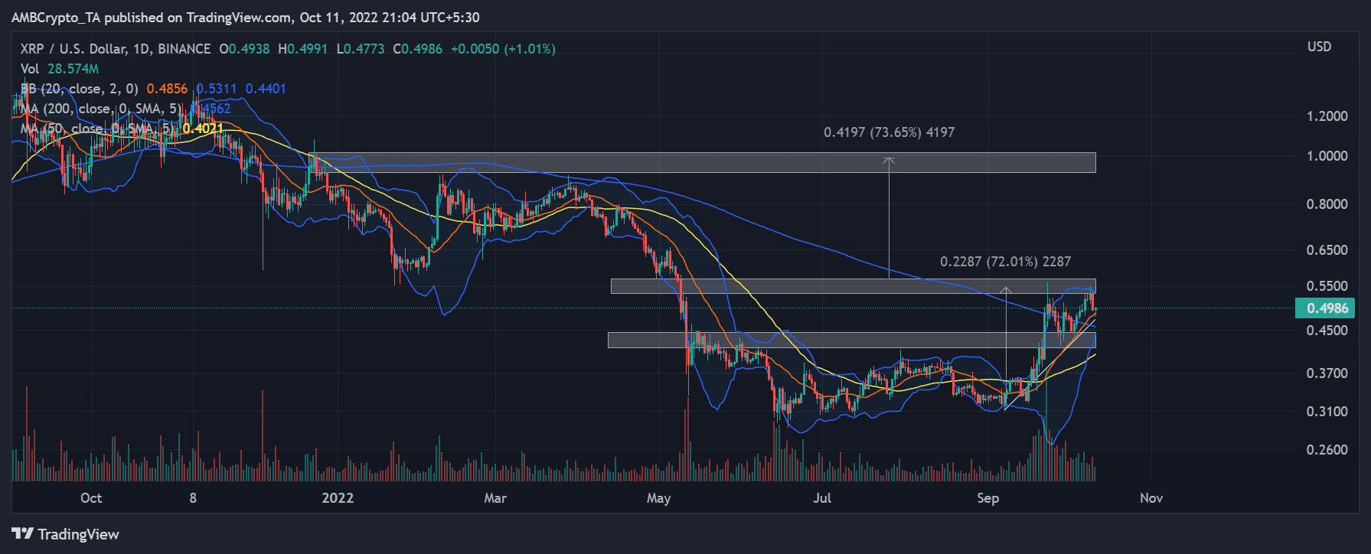Click the current price tag 0.4986
This screenshot has height=554, width=1371.
click(x=1327, y=308)
